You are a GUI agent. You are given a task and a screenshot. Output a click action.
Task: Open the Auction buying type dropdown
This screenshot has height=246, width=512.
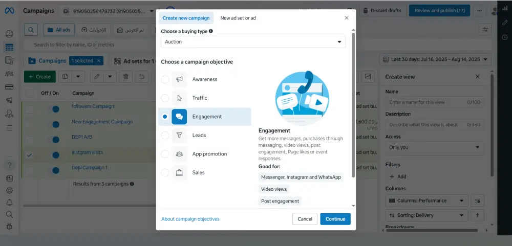coord(253,42)
